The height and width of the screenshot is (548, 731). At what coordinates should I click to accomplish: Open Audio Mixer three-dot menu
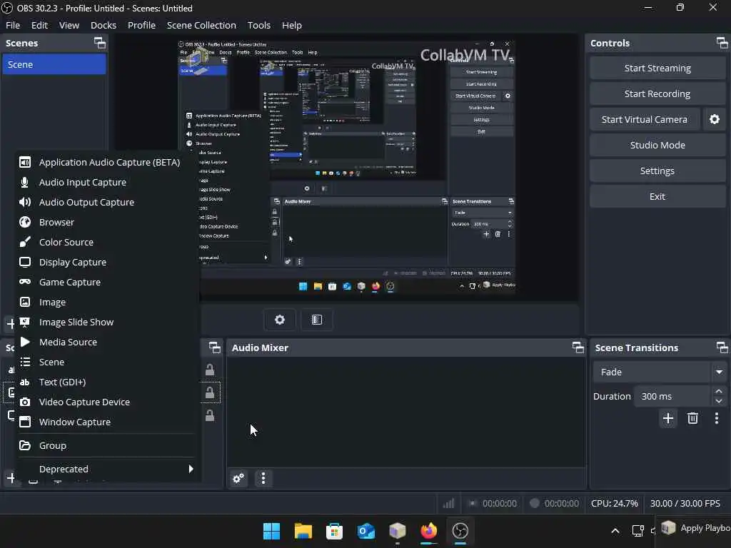click(263, 478)
